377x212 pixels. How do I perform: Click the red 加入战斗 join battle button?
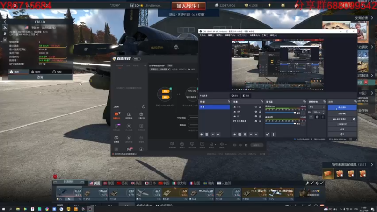[188, 6]
